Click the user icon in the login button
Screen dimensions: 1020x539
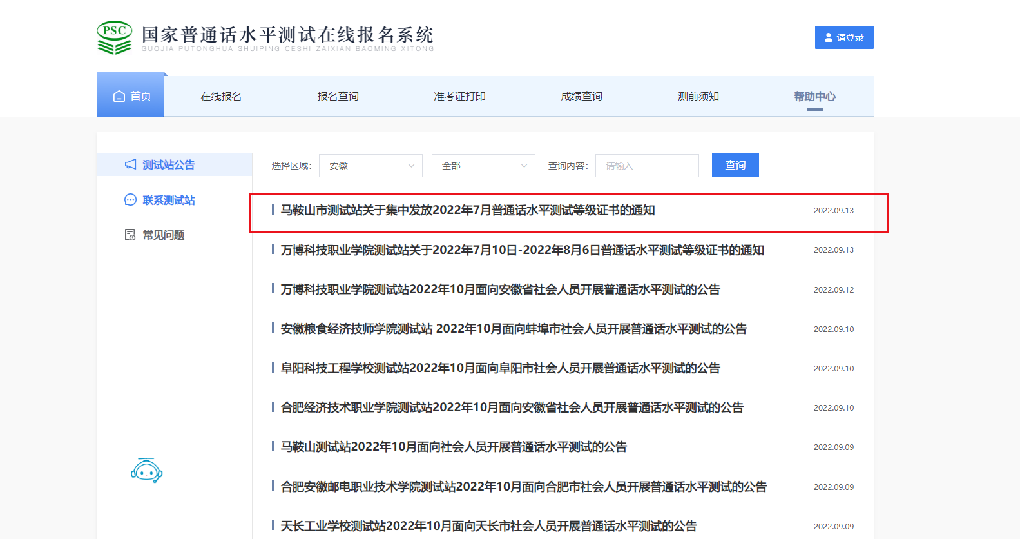pos(829,37)
